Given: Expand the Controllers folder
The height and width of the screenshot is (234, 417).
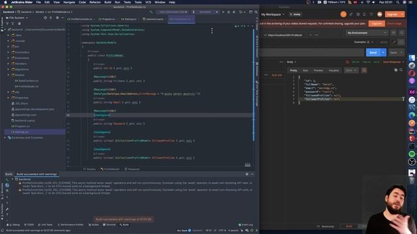Looking at the screenshot, I should (x=8, y=52).
